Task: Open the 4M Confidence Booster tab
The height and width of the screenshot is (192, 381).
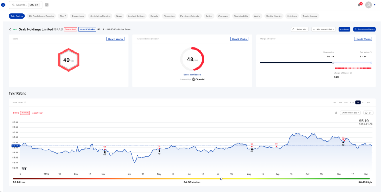Action: 41,16
